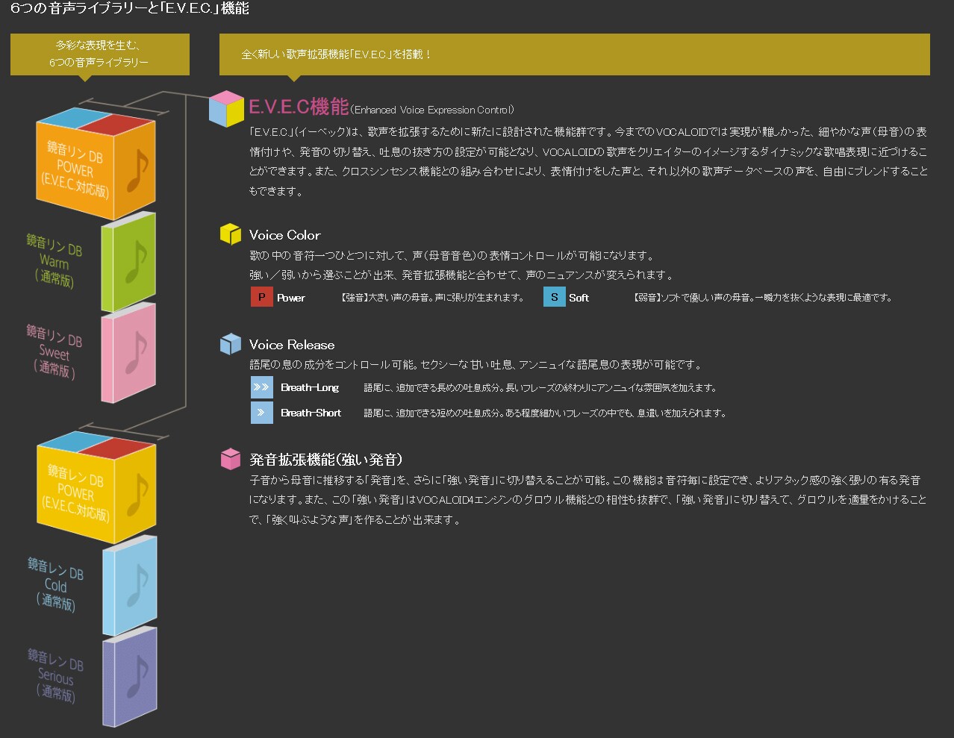
Task: Click the 鏡音レン DB Serious label text
Action: (55, 675)
